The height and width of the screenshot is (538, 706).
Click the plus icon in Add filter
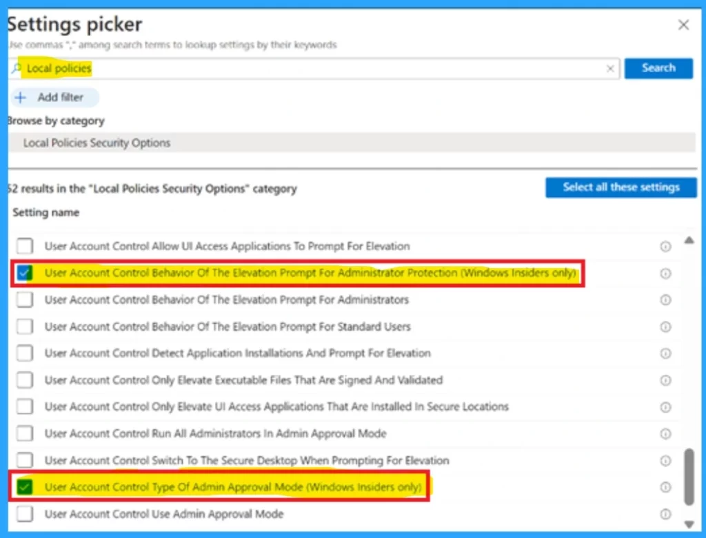pos(20,97)
